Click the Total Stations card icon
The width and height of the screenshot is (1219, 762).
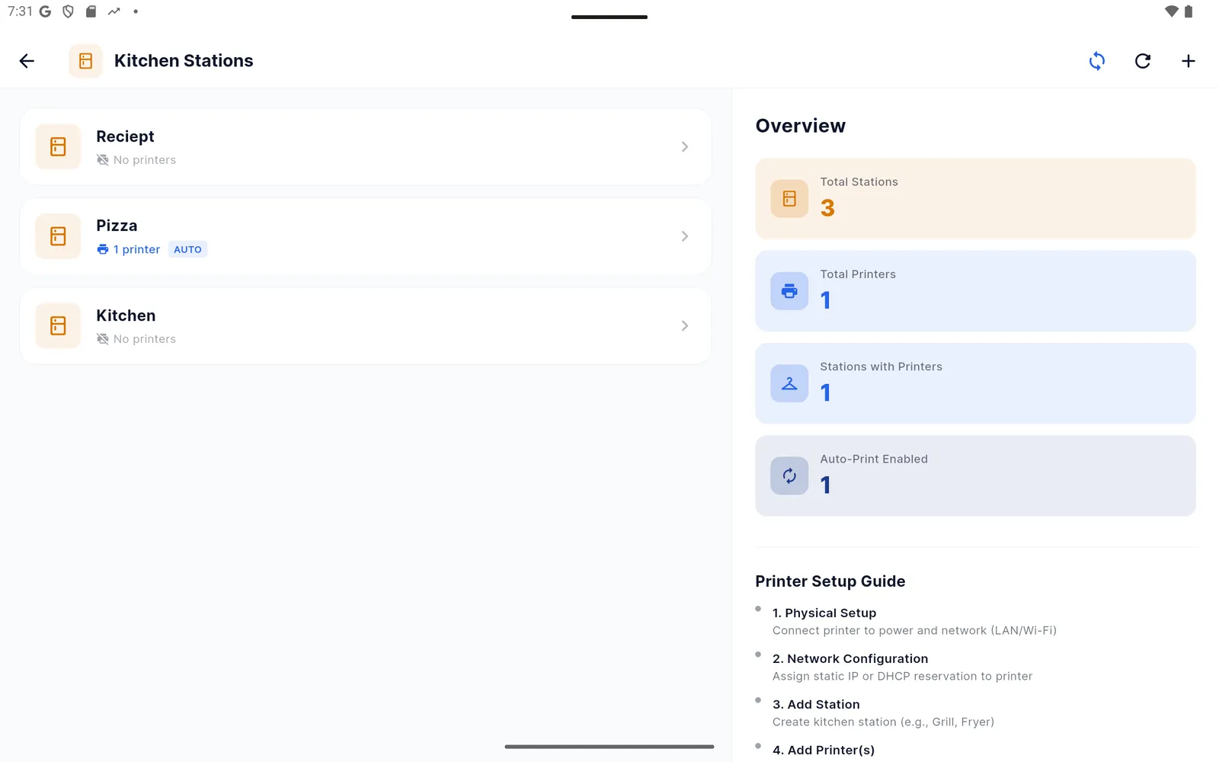[789, 199]
